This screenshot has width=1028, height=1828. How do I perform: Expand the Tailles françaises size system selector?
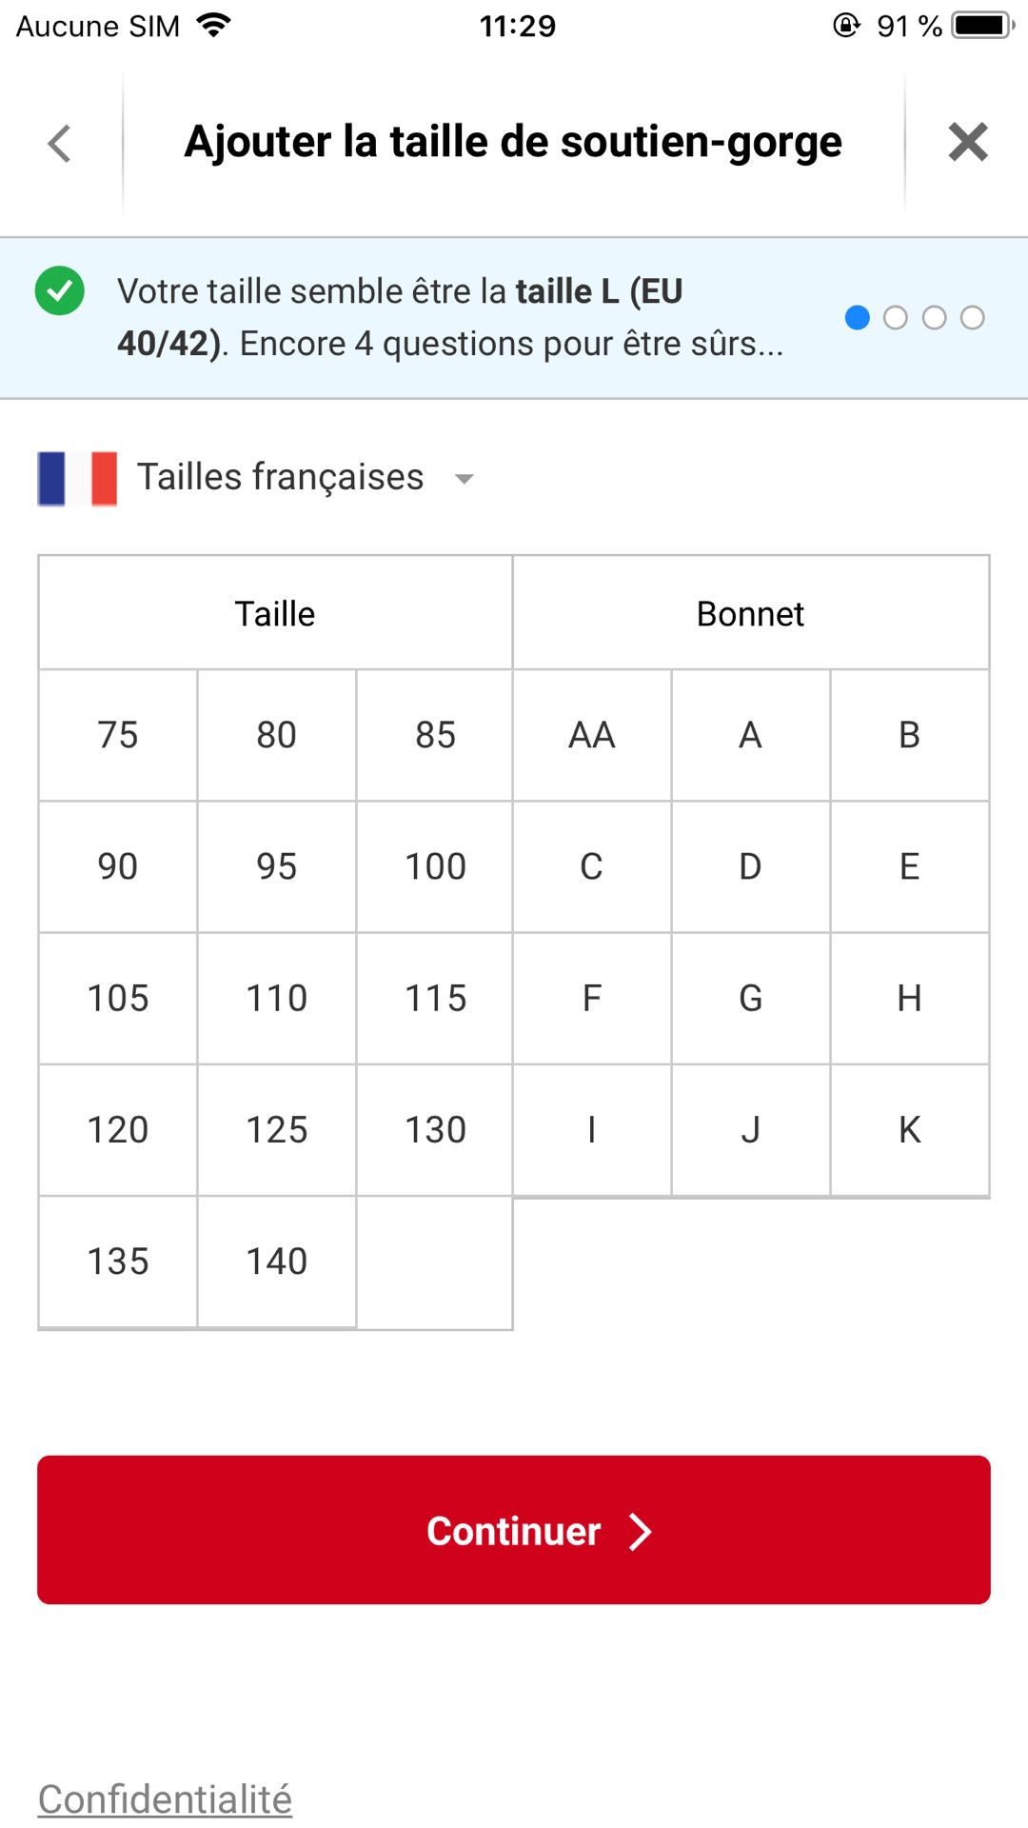tap(281, 478)
